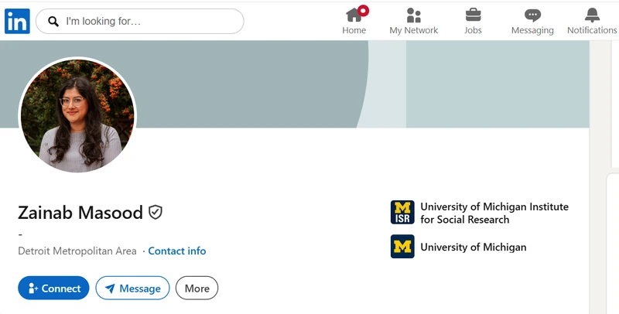Click the red notification badge on Home
Screen dimensions: 619x314
(363, 10)
